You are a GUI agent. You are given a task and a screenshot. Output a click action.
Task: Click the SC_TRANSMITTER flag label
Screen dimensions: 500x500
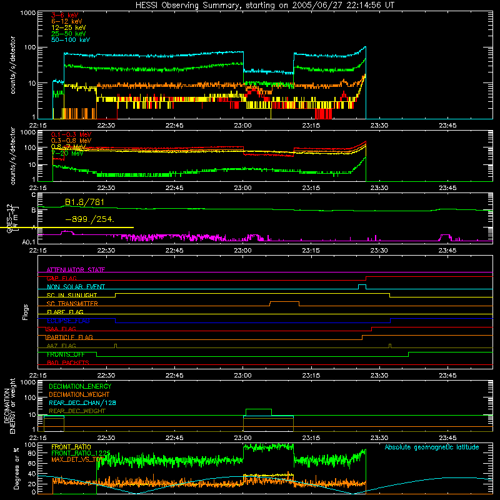pyautogui.click(x=72, y=304)
